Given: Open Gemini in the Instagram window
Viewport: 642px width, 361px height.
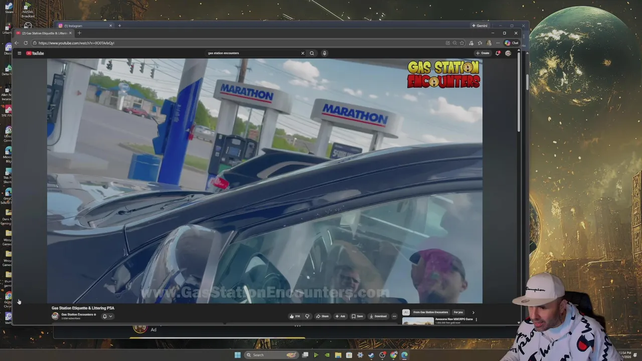Looking at the screenshot, I should 480,26.
